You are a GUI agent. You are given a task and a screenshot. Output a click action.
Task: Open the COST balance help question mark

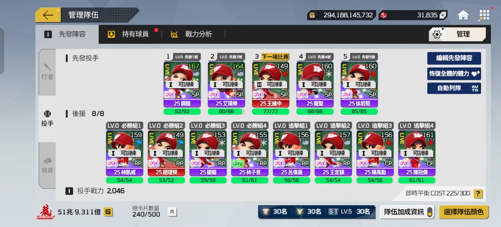click(478, 193)
